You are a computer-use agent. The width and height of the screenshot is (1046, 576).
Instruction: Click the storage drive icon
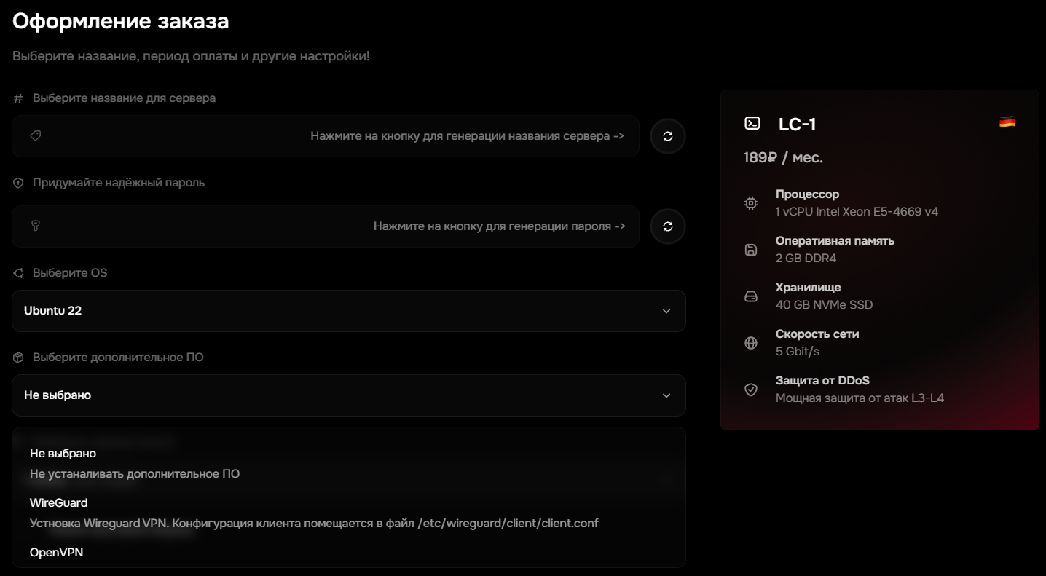751,296
